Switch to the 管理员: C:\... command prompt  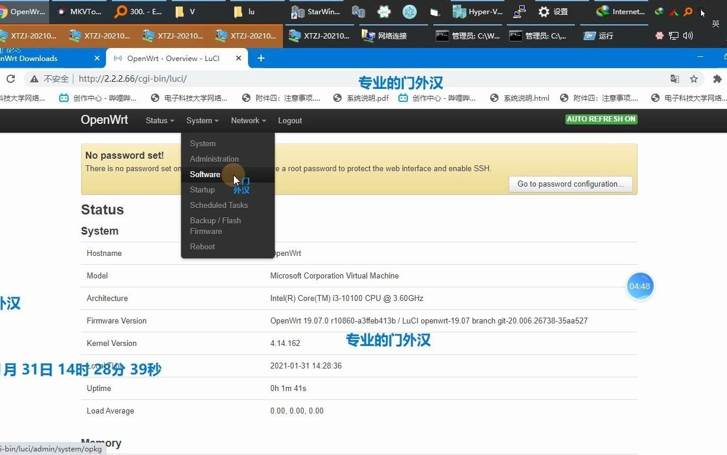(538, 36)
